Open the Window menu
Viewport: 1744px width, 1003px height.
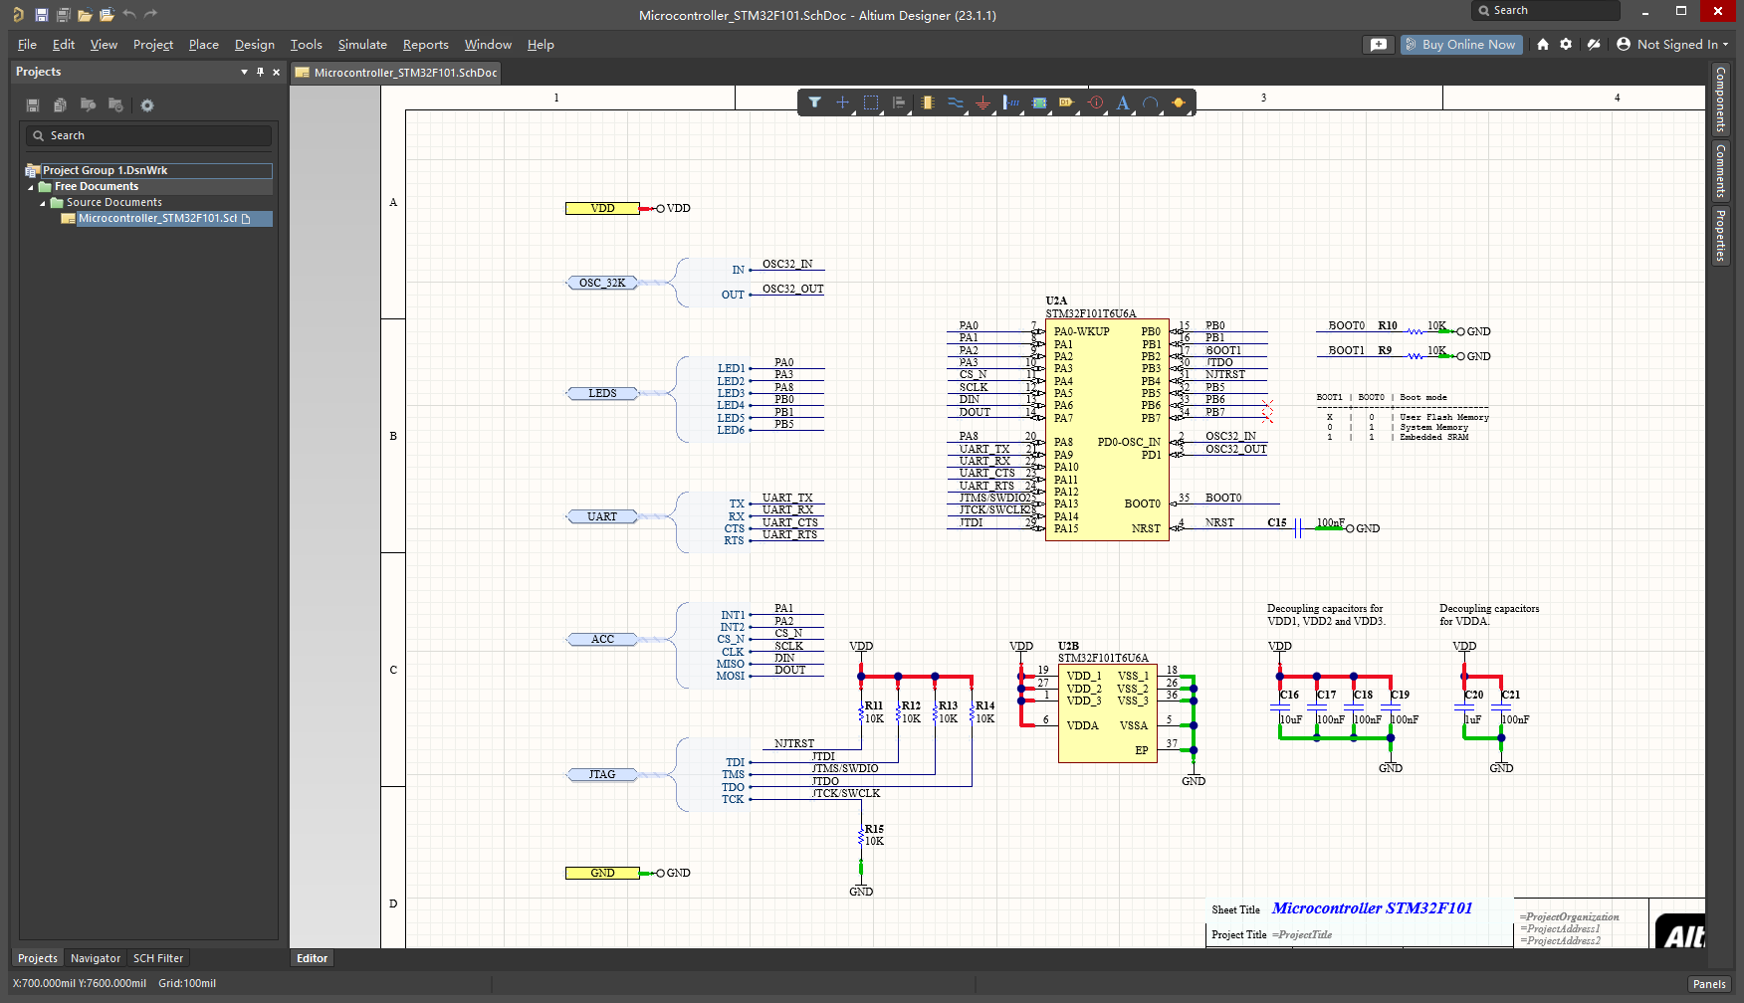tap(488, 45)
